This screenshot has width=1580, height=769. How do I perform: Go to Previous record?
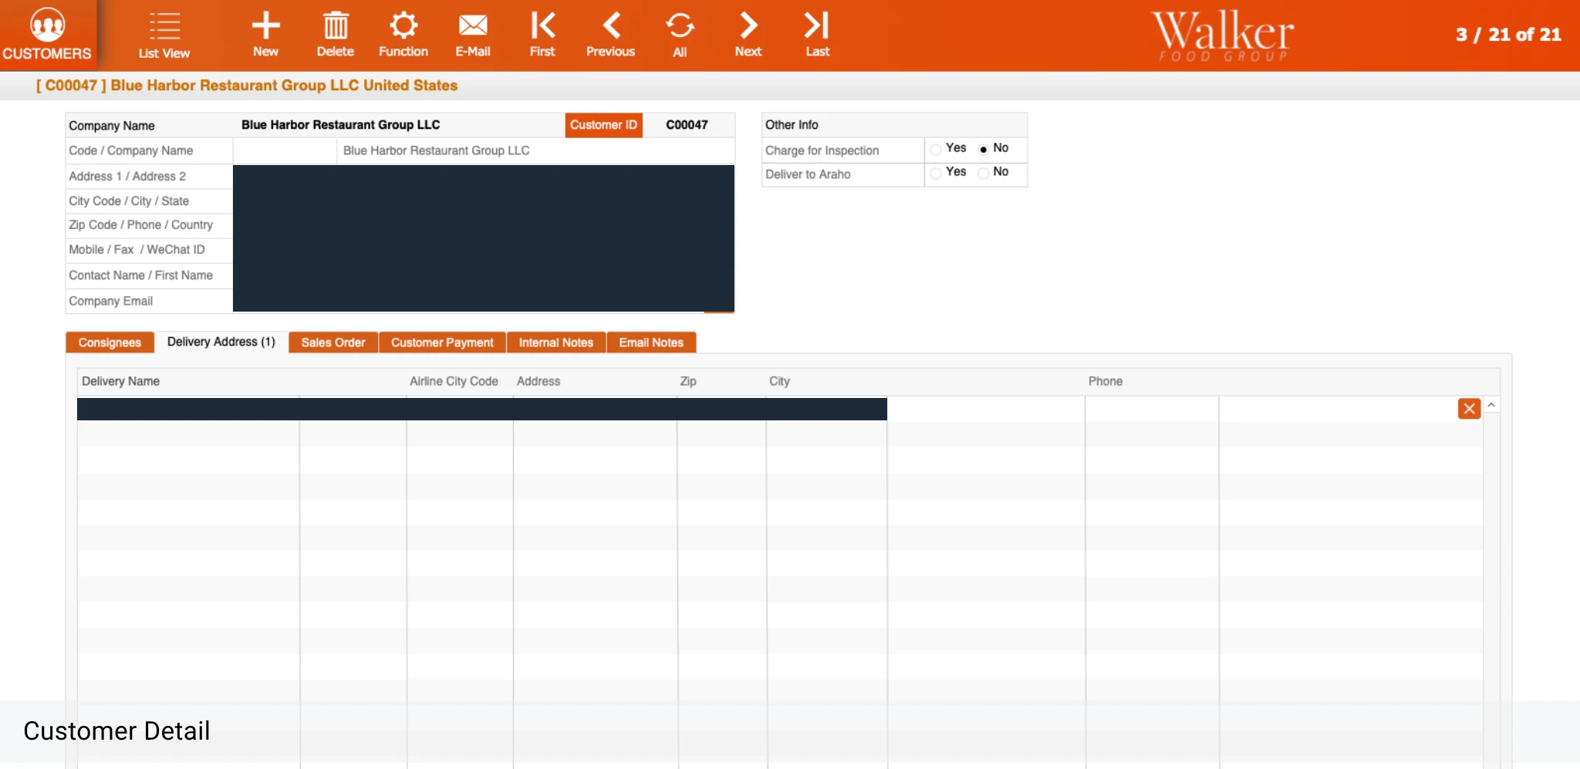point(610,35)
